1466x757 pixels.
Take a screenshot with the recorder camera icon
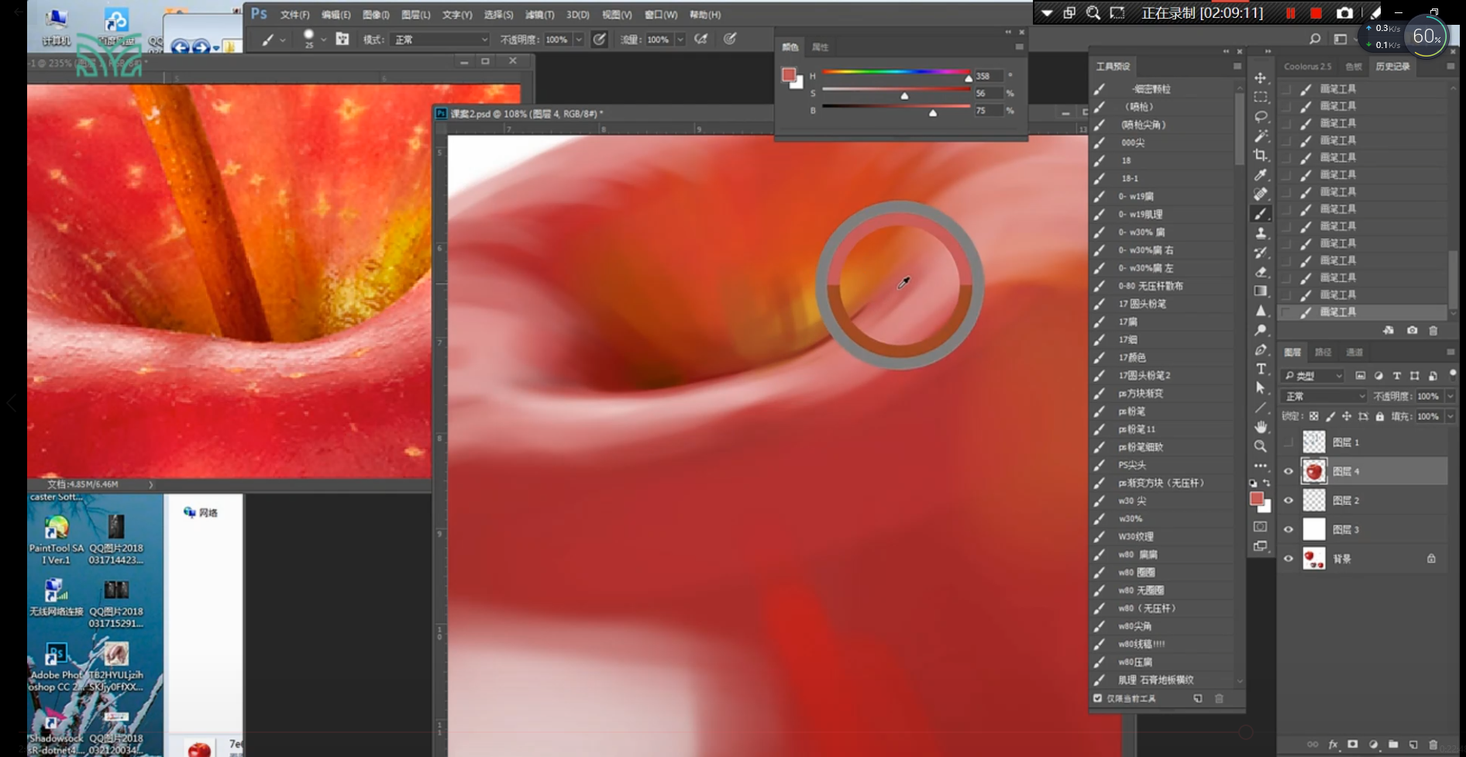[x=1344, y=13]
